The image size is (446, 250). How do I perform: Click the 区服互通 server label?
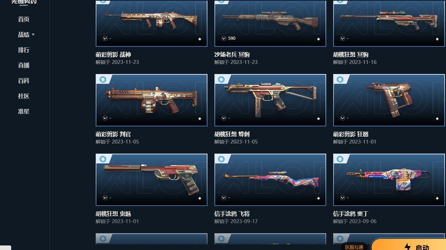click(354, 247)
